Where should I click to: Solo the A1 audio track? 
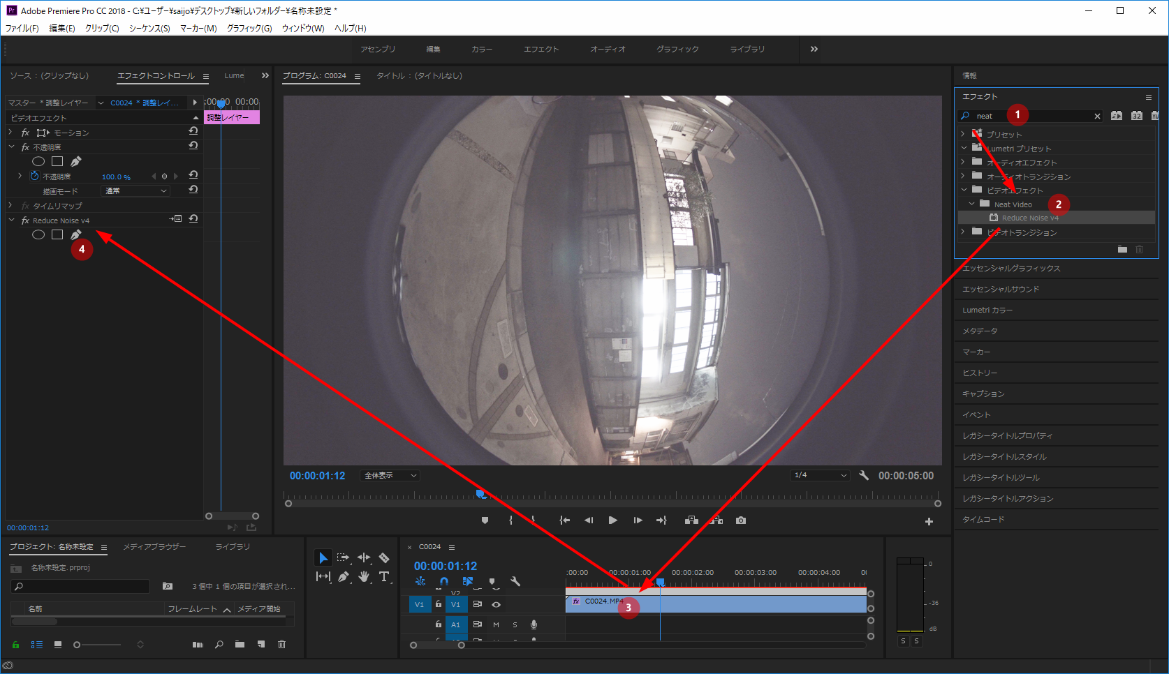pyautogui.click(x=515, y=624)
